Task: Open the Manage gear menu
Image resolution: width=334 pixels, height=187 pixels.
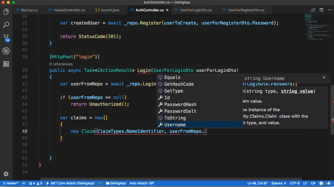Action: pos(6,174)
